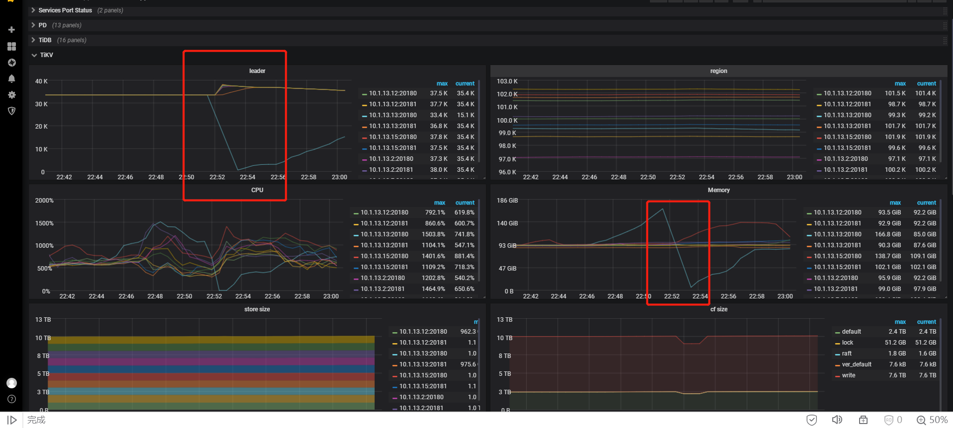Toggle series 10.1.13.15:20181 in region legend
Viewport: 953px width, 428px height.
coord(848,148)
